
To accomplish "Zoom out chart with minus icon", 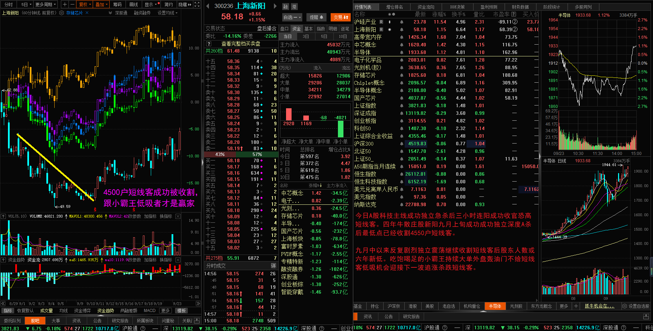I will [x=72, y=4].
